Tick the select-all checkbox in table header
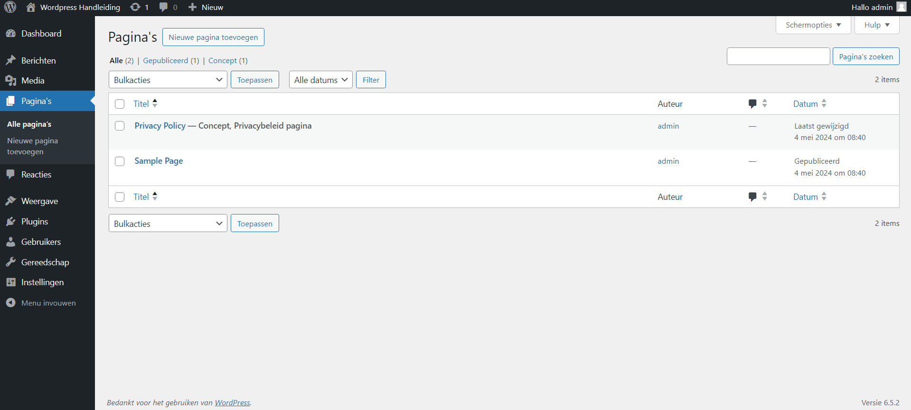The width and height of the screenshot is (911, 410). (x=120, y=104)
